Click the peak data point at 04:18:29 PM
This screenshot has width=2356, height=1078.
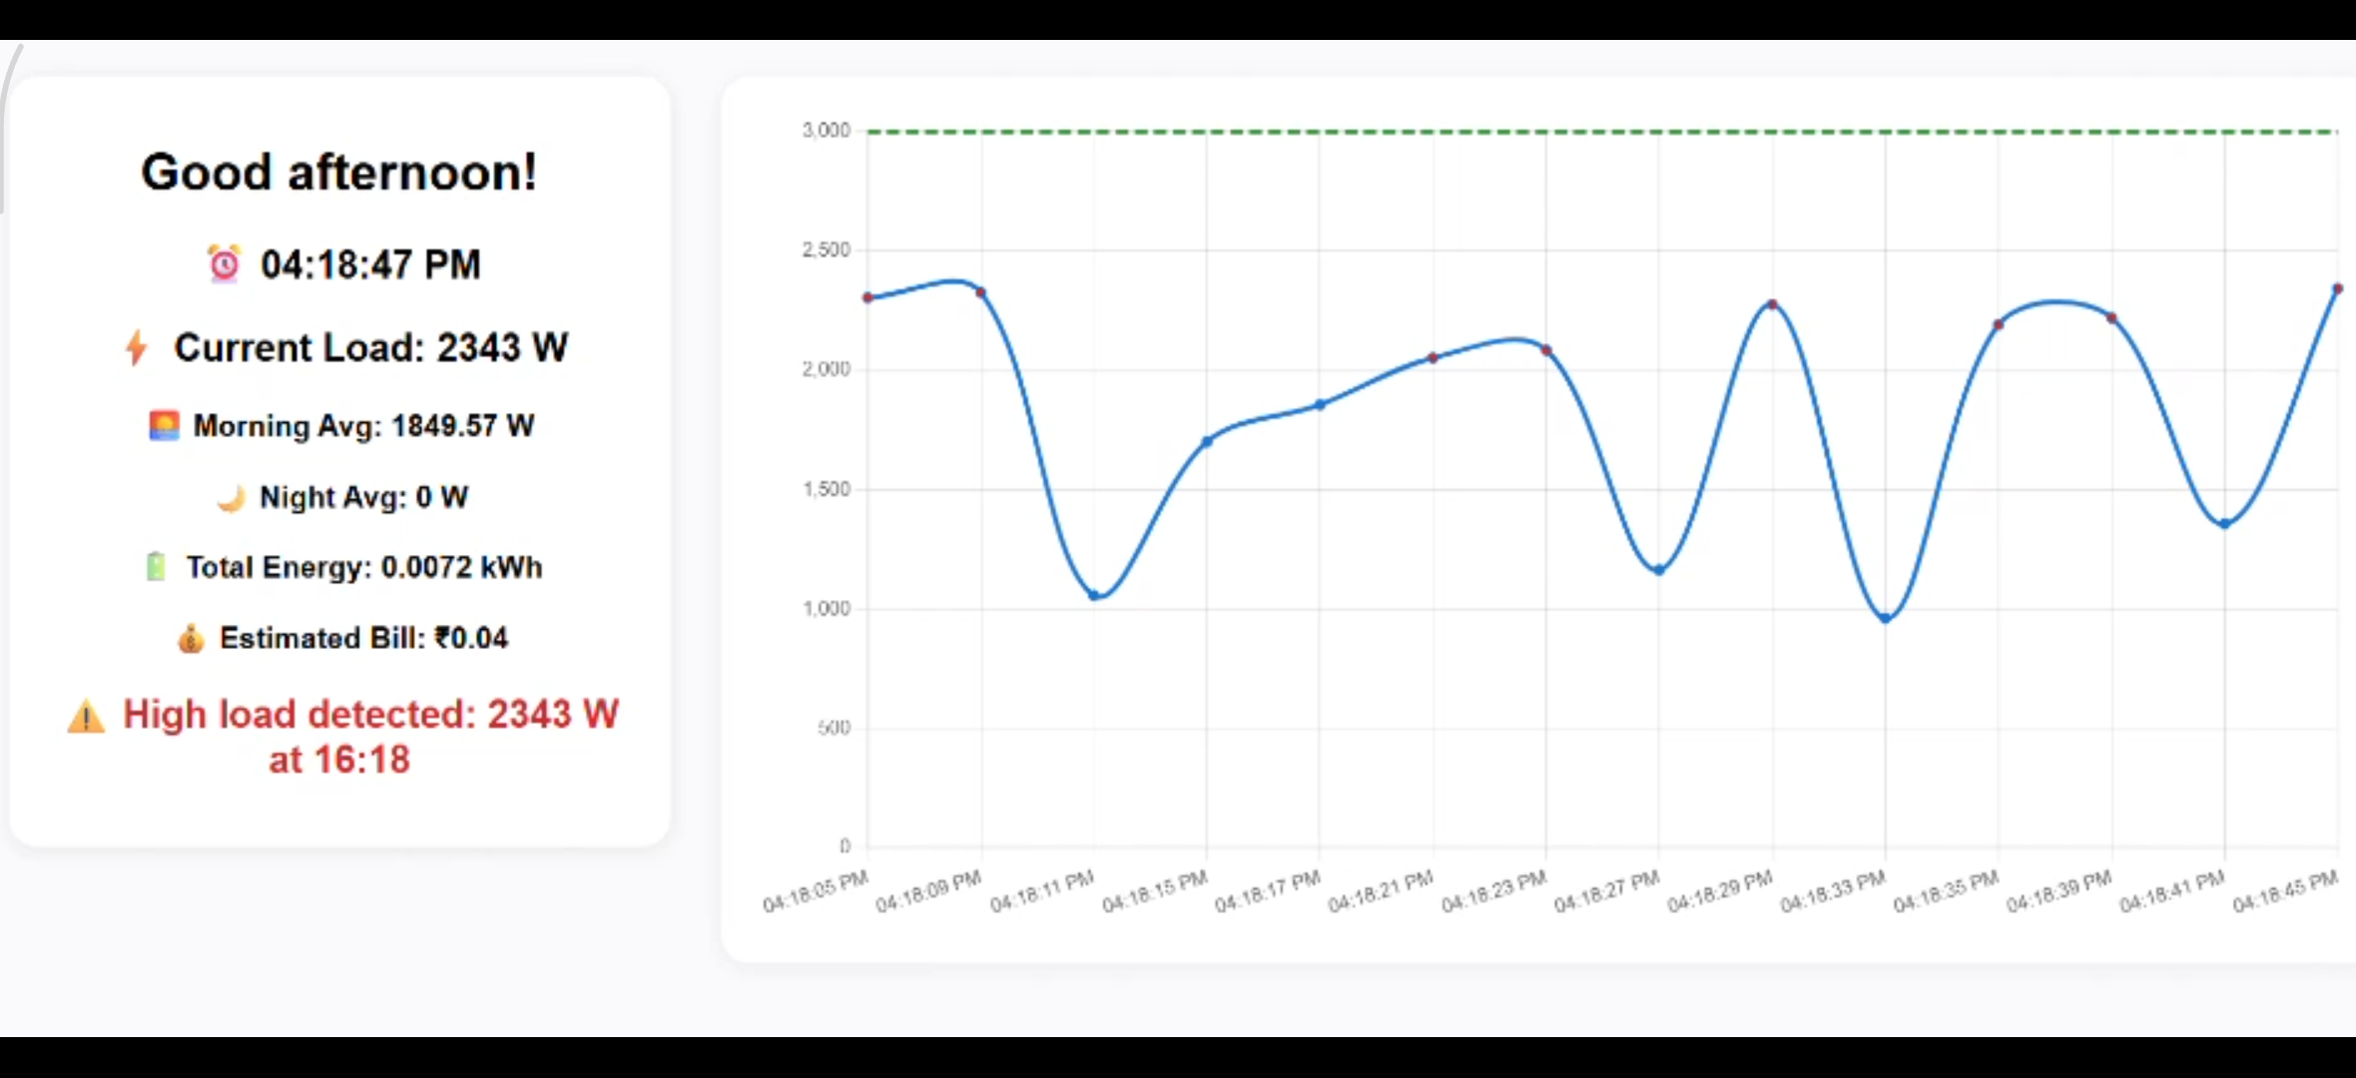[1772, 304]
